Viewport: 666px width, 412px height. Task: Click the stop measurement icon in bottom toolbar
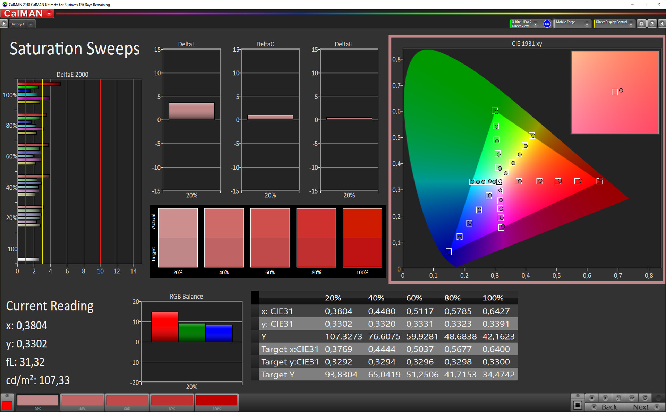592,398
